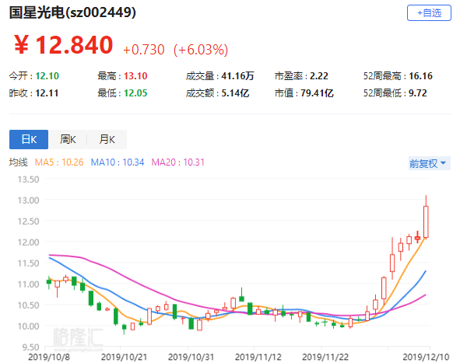Click the 市盈率 value 2.22
This screenshot has height=363, width=460.
click(319, 76)
